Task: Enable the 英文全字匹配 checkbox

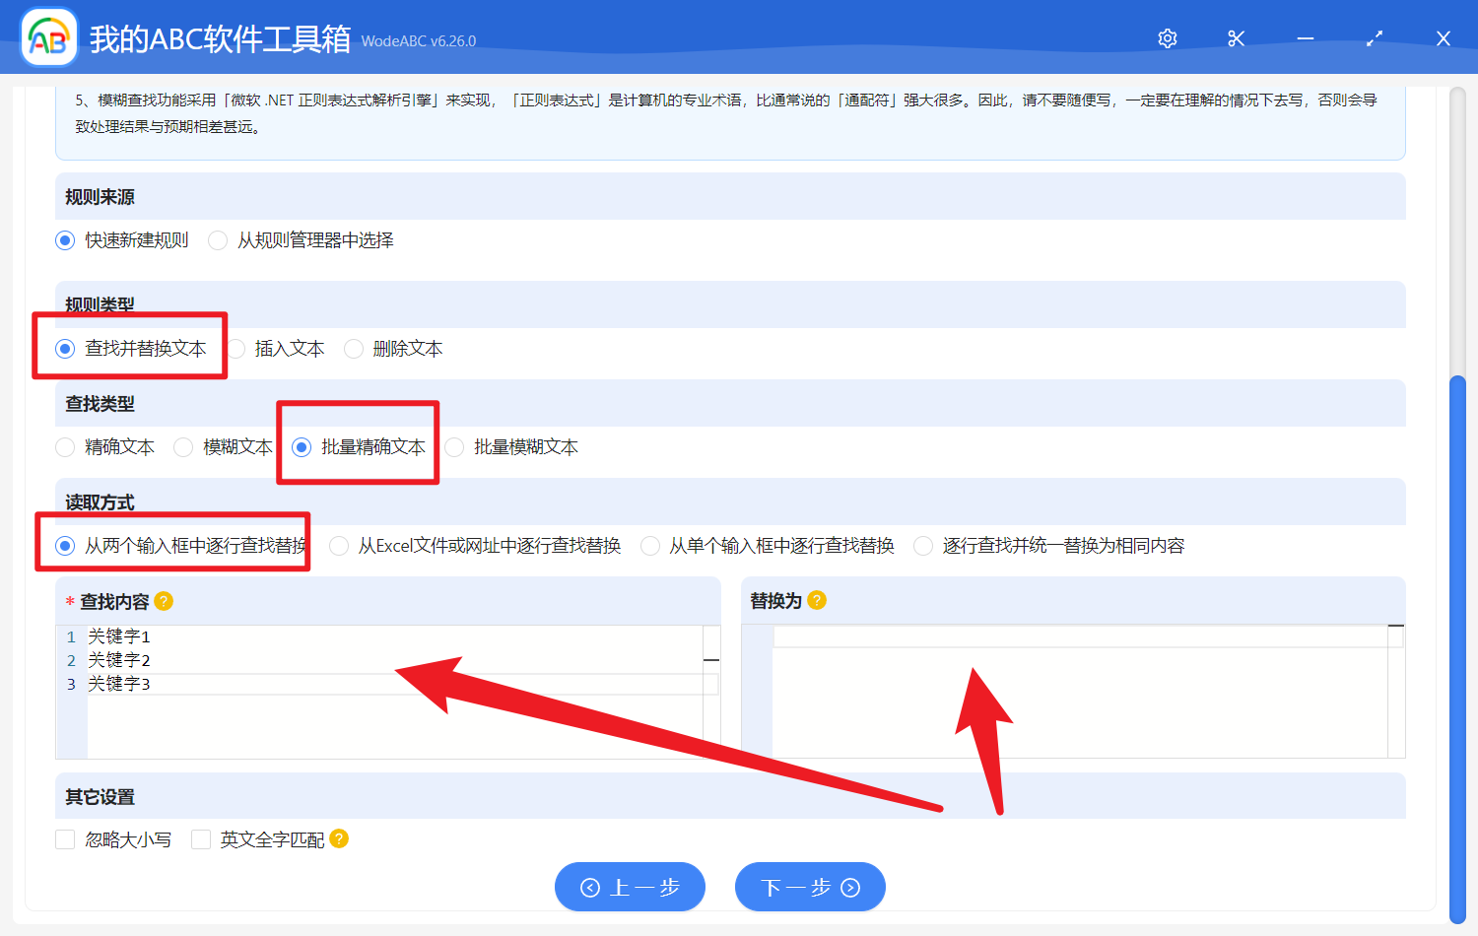Action: [x=201, y=838]
